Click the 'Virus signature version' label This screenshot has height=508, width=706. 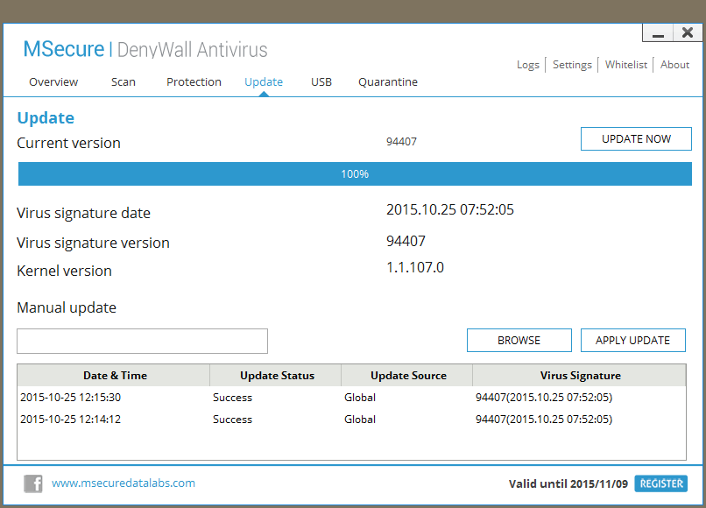[93, 243]
